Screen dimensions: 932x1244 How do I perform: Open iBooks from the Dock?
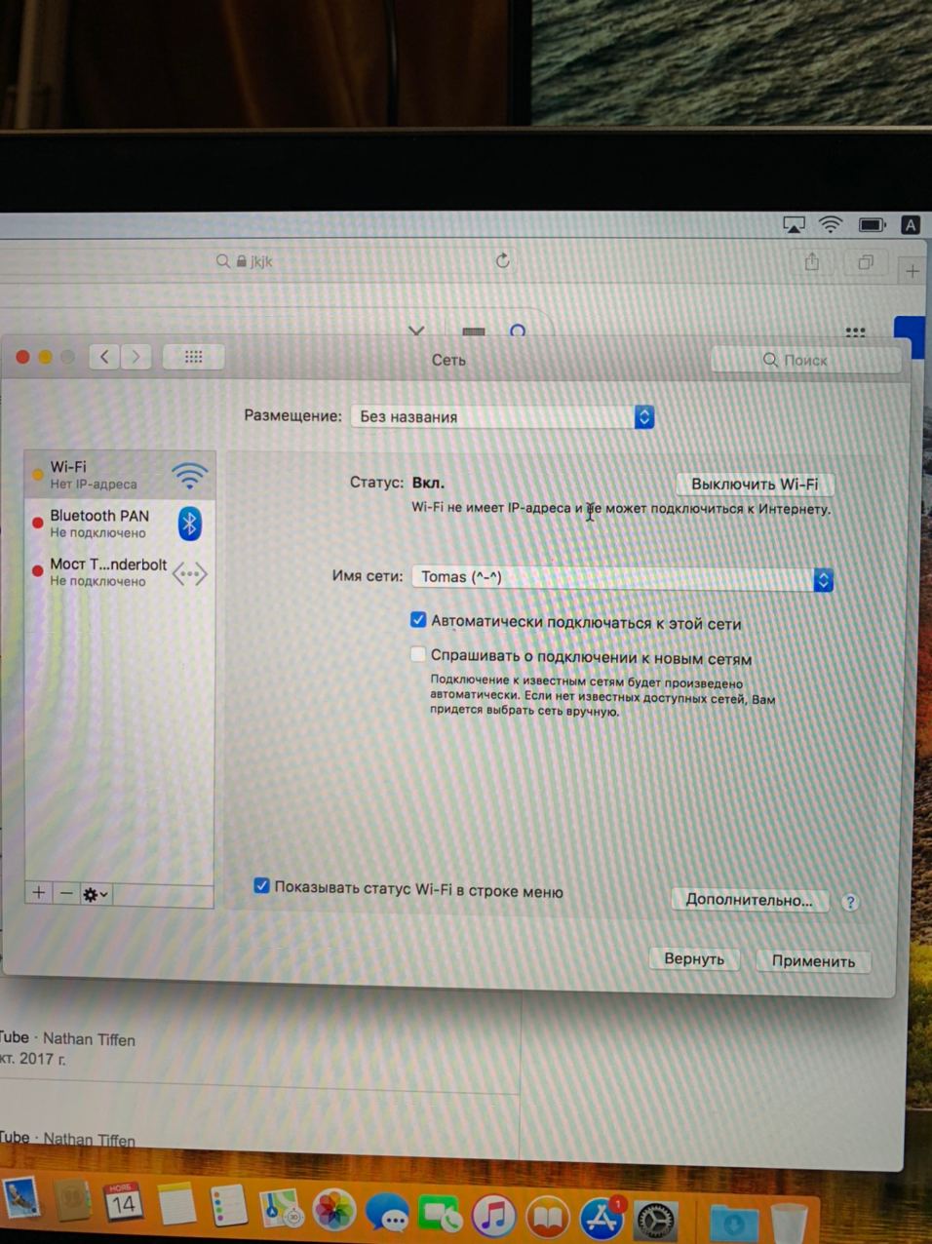tap(548, 1217)
